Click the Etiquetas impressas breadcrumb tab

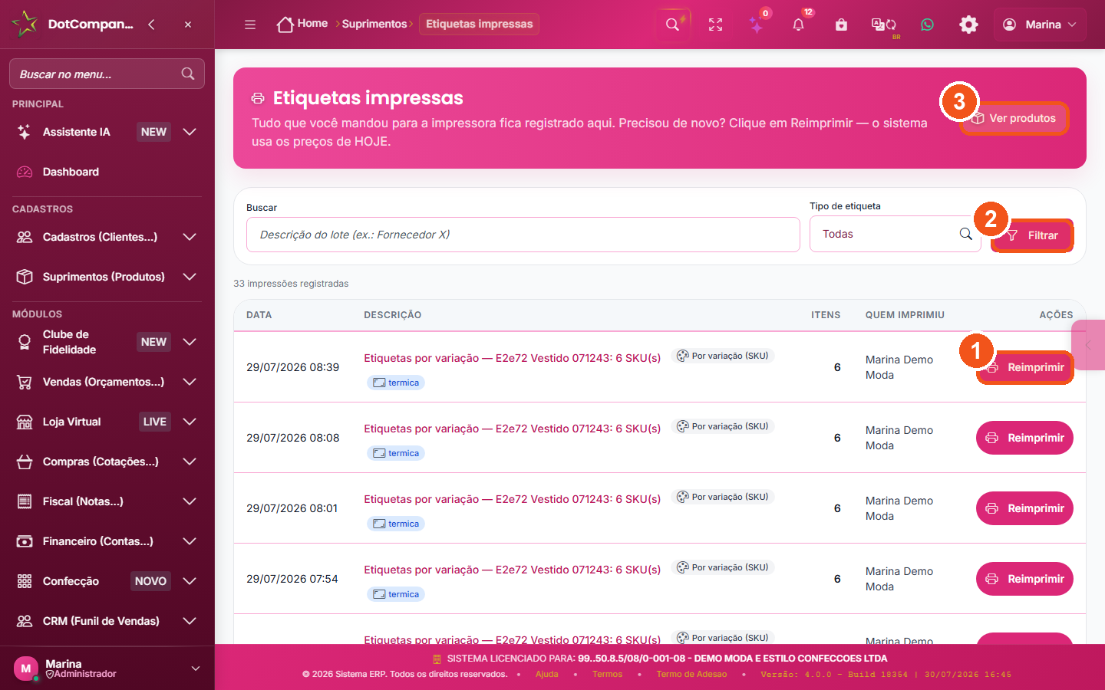(479, 24)
